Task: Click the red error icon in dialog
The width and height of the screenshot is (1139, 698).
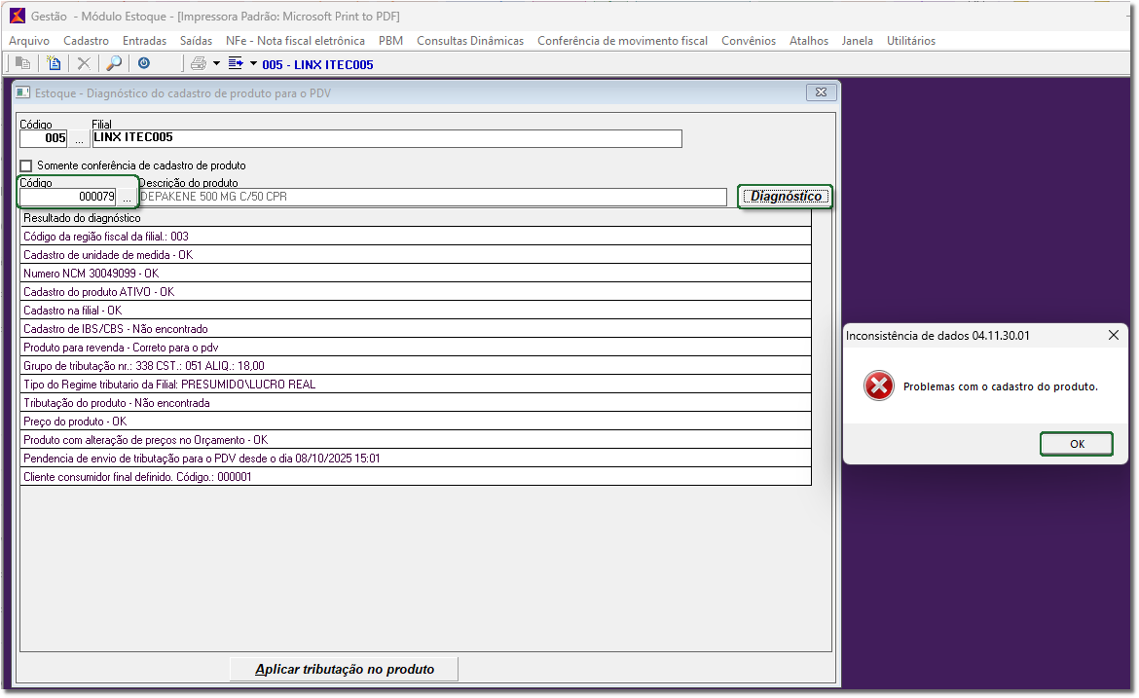Action: pos(879,386)
